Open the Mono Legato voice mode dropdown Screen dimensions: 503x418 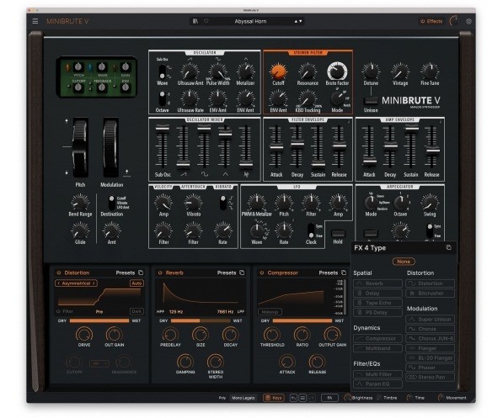[x=243, y=398]
